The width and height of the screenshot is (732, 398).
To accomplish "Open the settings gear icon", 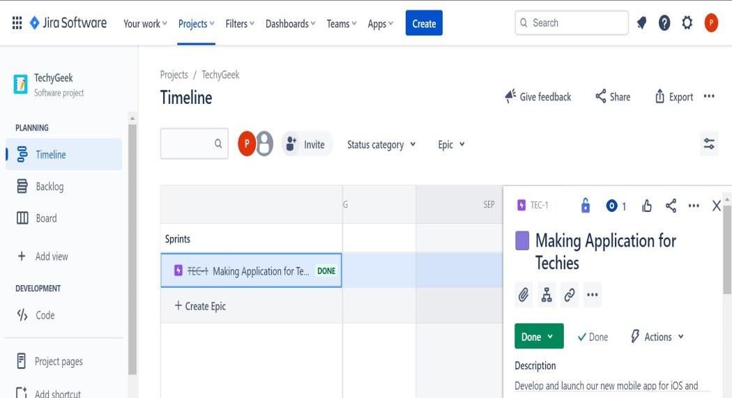I will (687, 23).
